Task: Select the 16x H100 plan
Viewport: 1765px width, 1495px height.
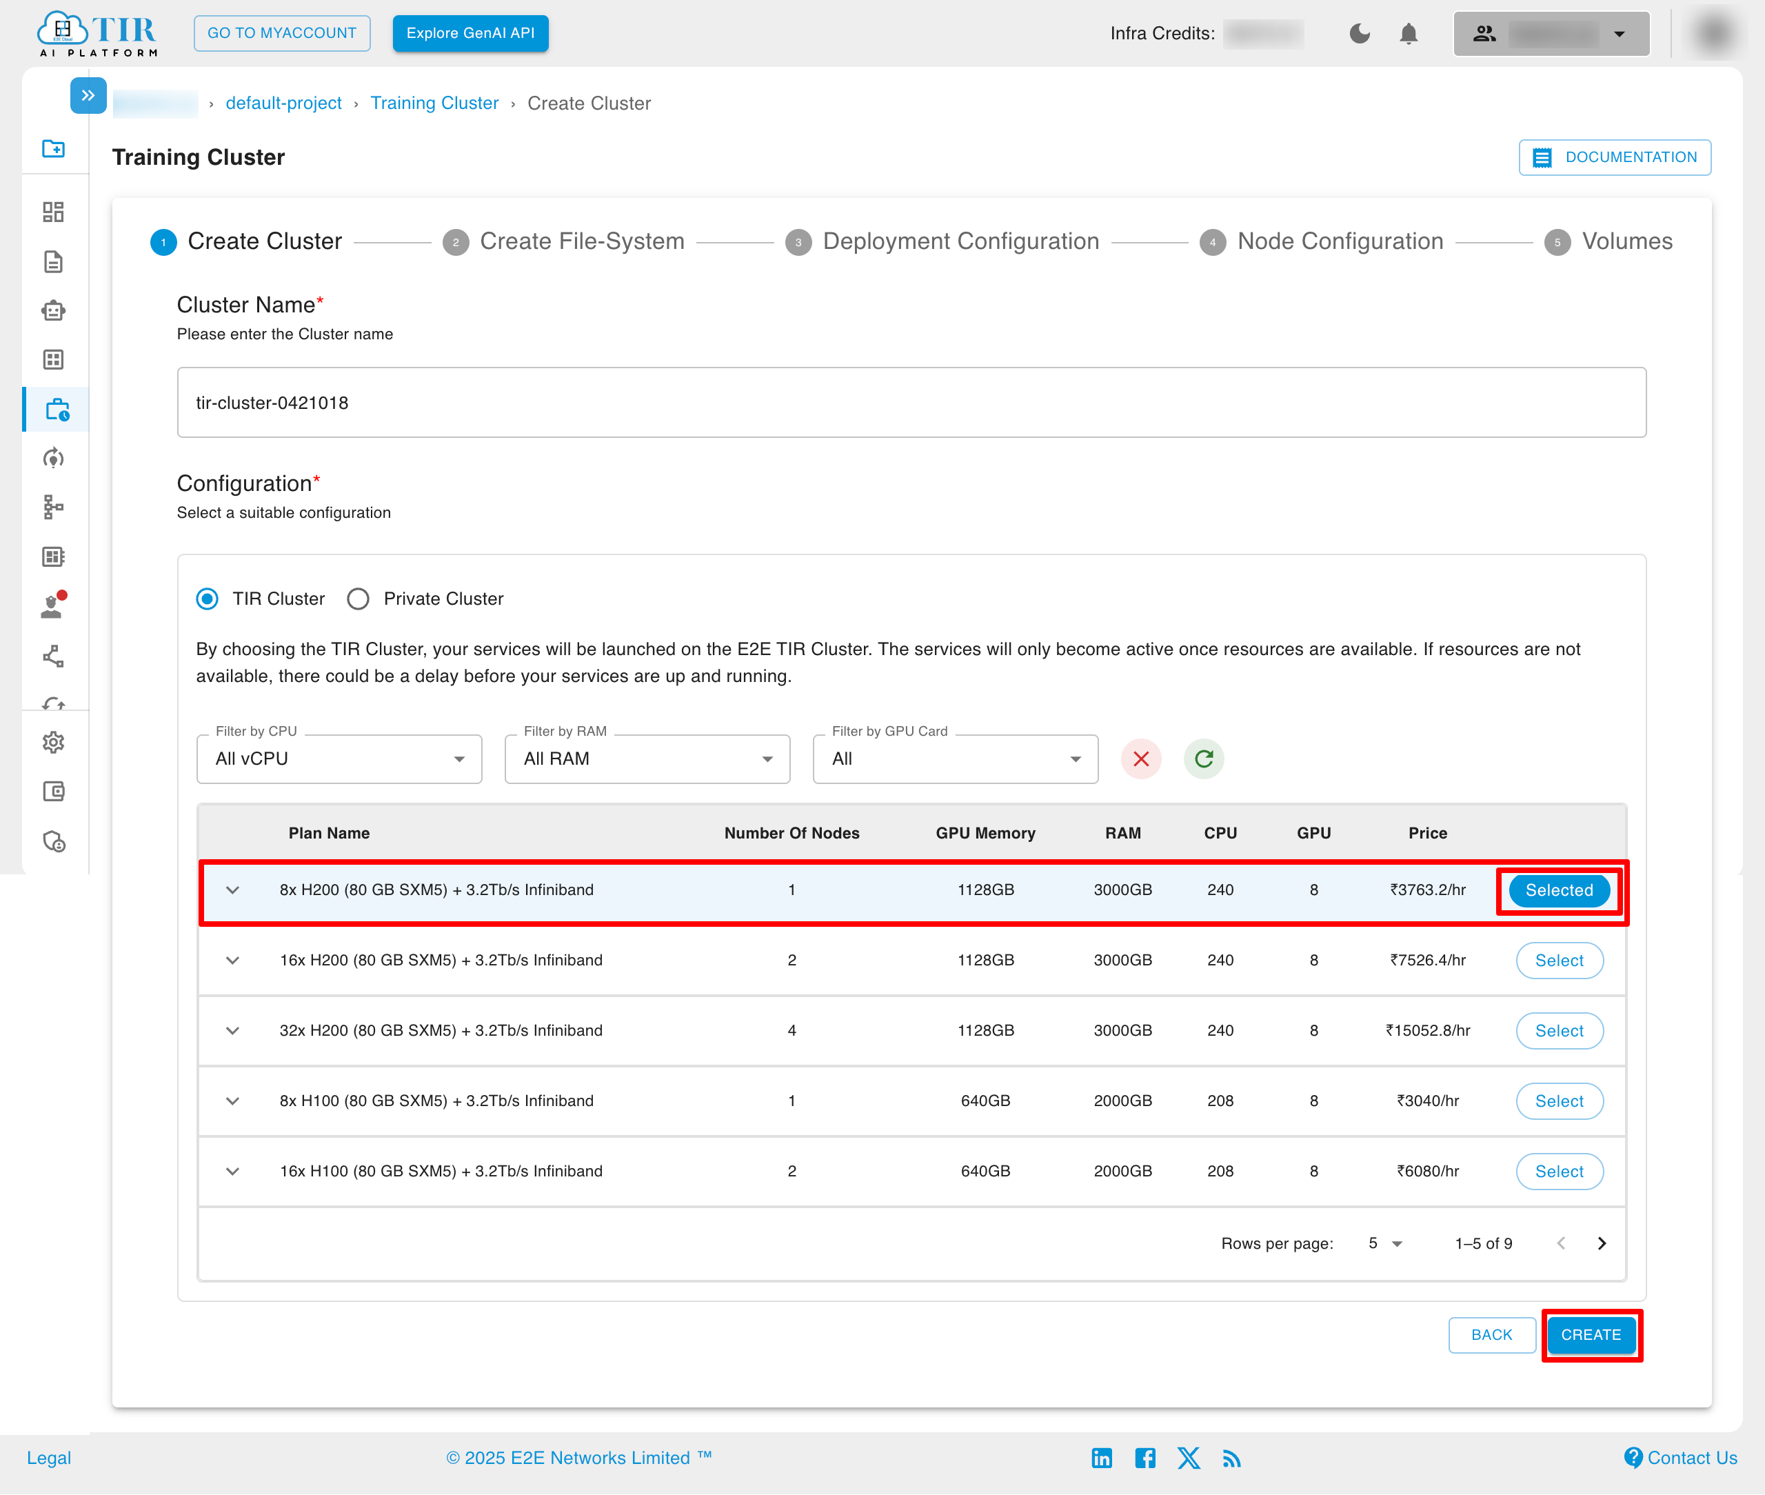Action: (1559, 1172)
